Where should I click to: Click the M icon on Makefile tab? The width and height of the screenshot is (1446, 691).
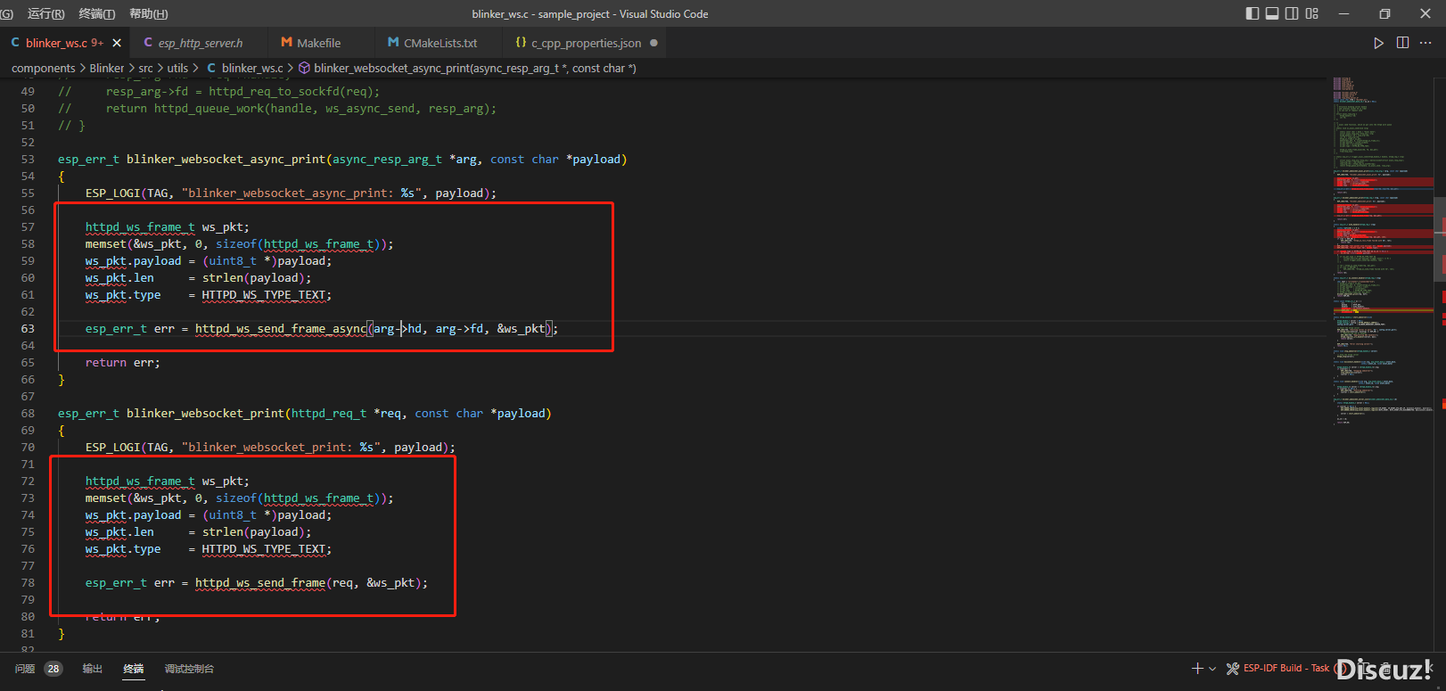pyautogui.click(x=286, y=43)
